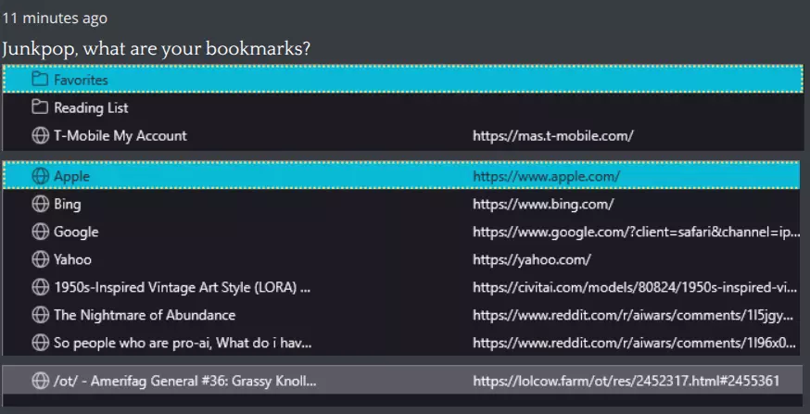
Task: Click the civitai.com models URL
Action: 635,287
